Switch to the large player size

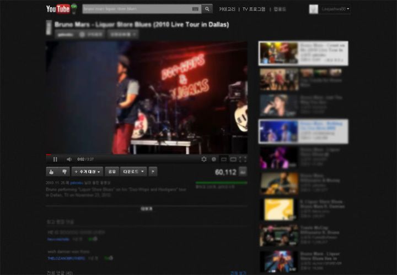coord(233,159)
